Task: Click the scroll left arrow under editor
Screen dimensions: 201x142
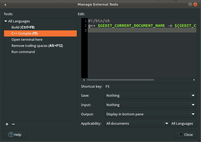Action: [x=84, y=80]
